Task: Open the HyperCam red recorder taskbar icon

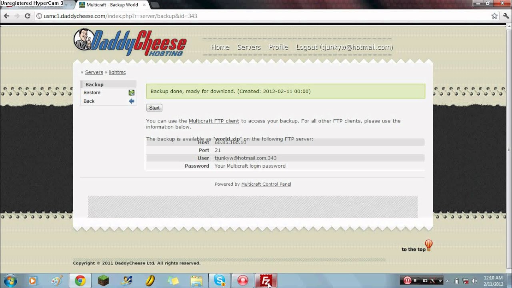Action: pos(243,281)
